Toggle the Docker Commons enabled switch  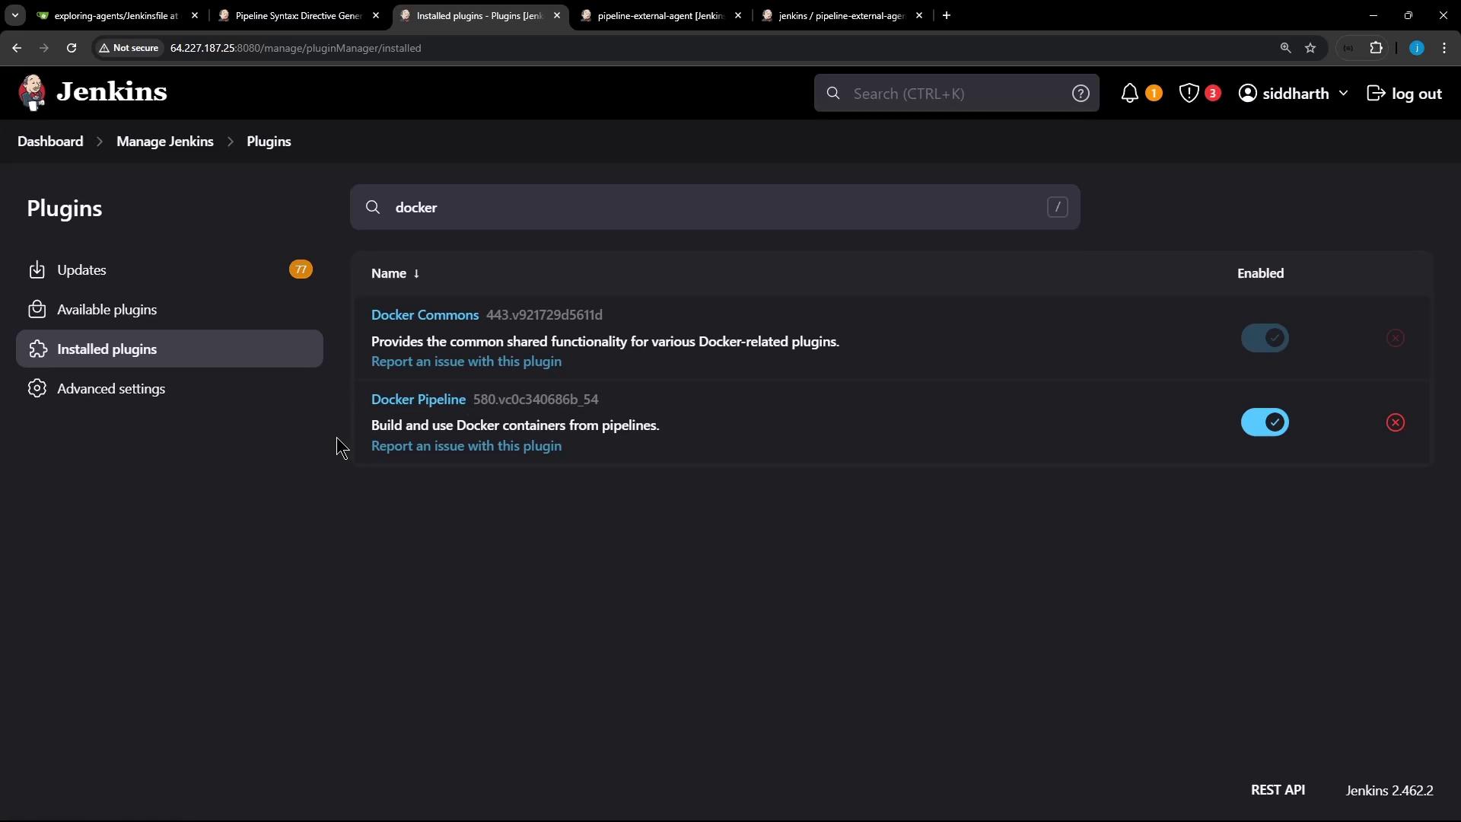[x=1265, y=338]
